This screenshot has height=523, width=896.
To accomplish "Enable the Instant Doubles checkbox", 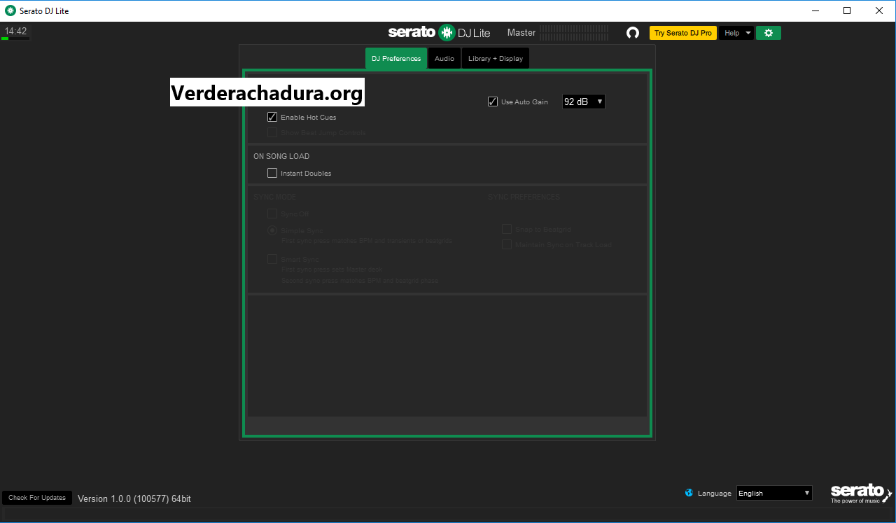I will click(272, 173).
